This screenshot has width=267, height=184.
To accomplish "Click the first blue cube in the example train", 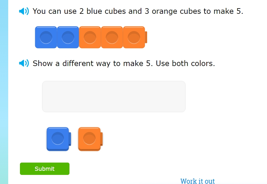I will [x=46, y=37].
